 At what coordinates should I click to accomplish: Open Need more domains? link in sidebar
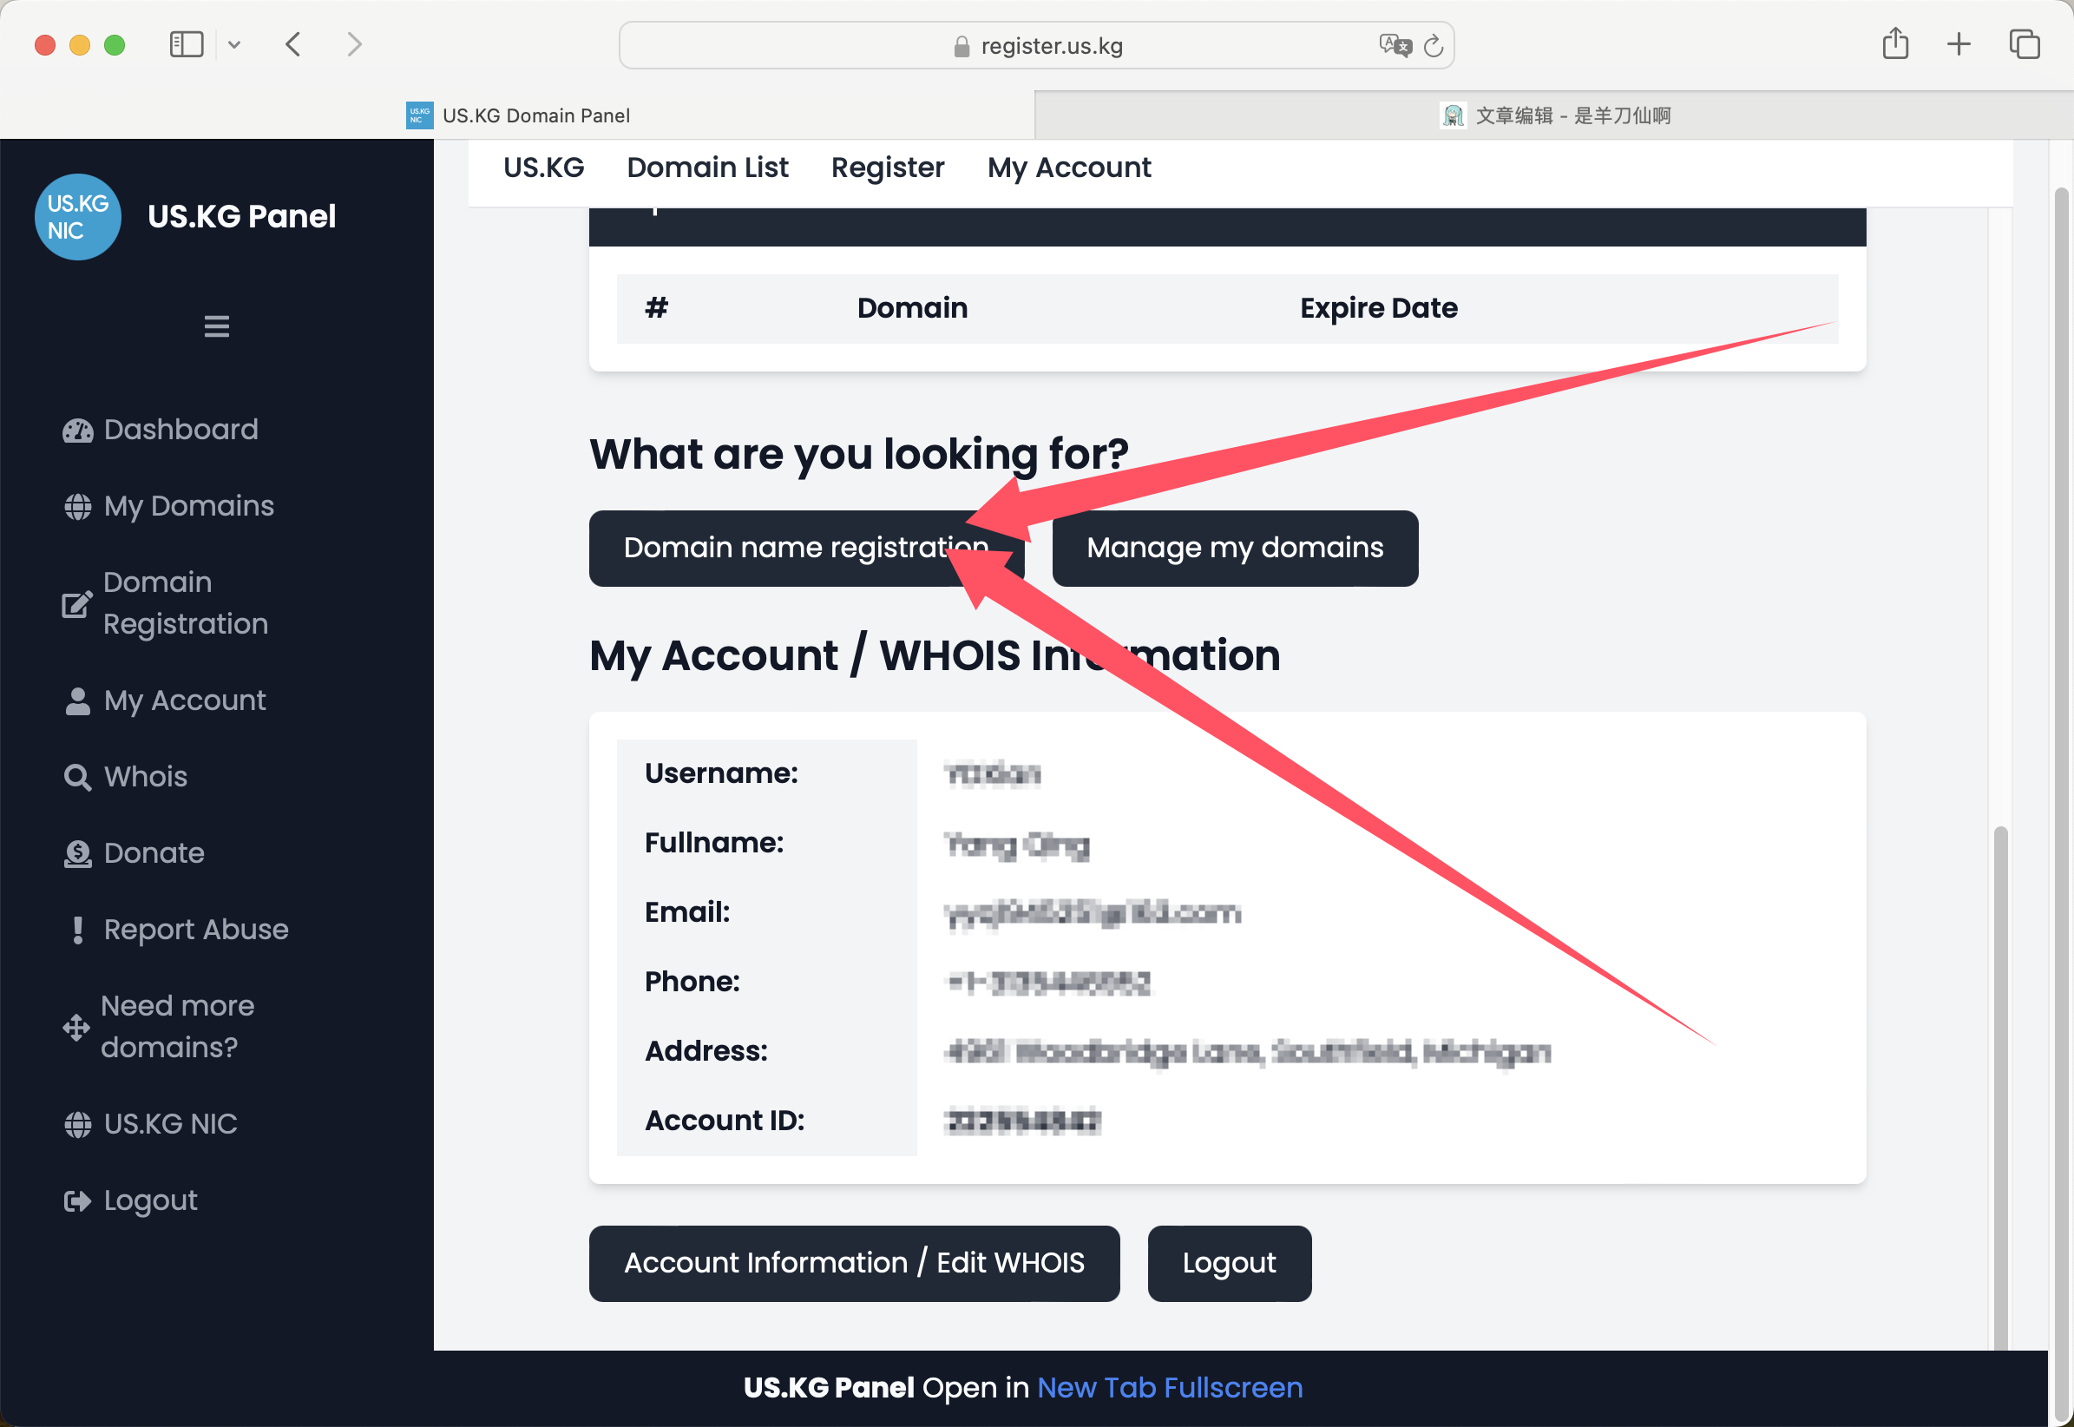pos(177,1028)
